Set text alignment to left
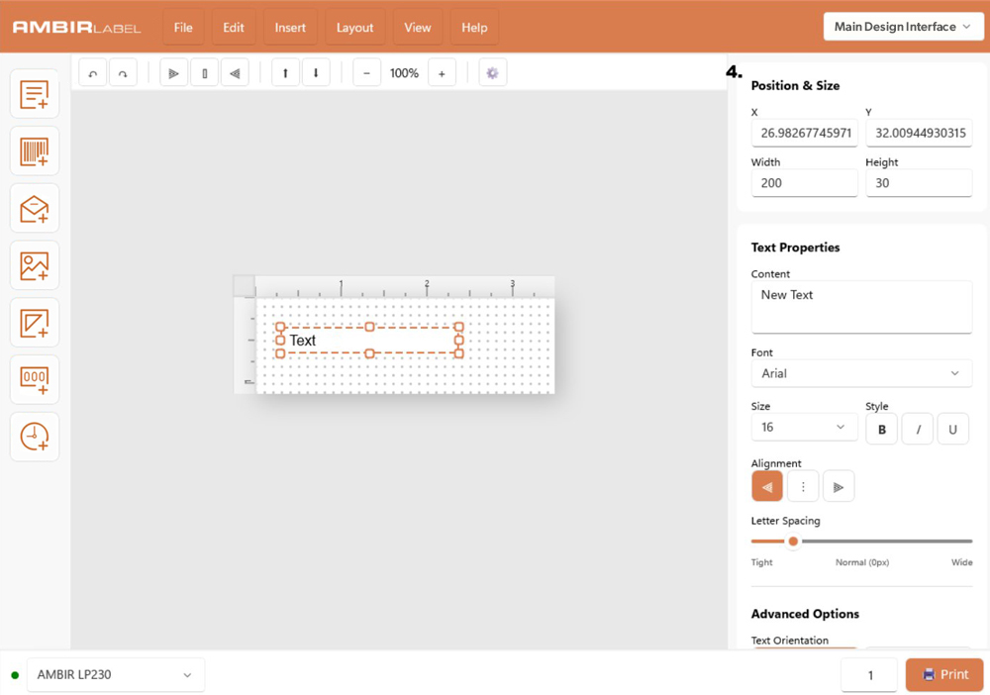The height and width of the screenshot is (695, 990). click(x=767, y=487)
